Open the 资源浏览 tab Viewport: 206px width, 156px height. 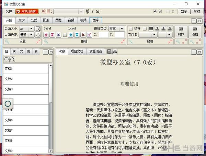click(x=96, y=51)
